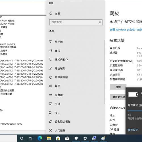Click the 系統類型 system type label
The width and height of the screenshot is (142, 142).
115,75
